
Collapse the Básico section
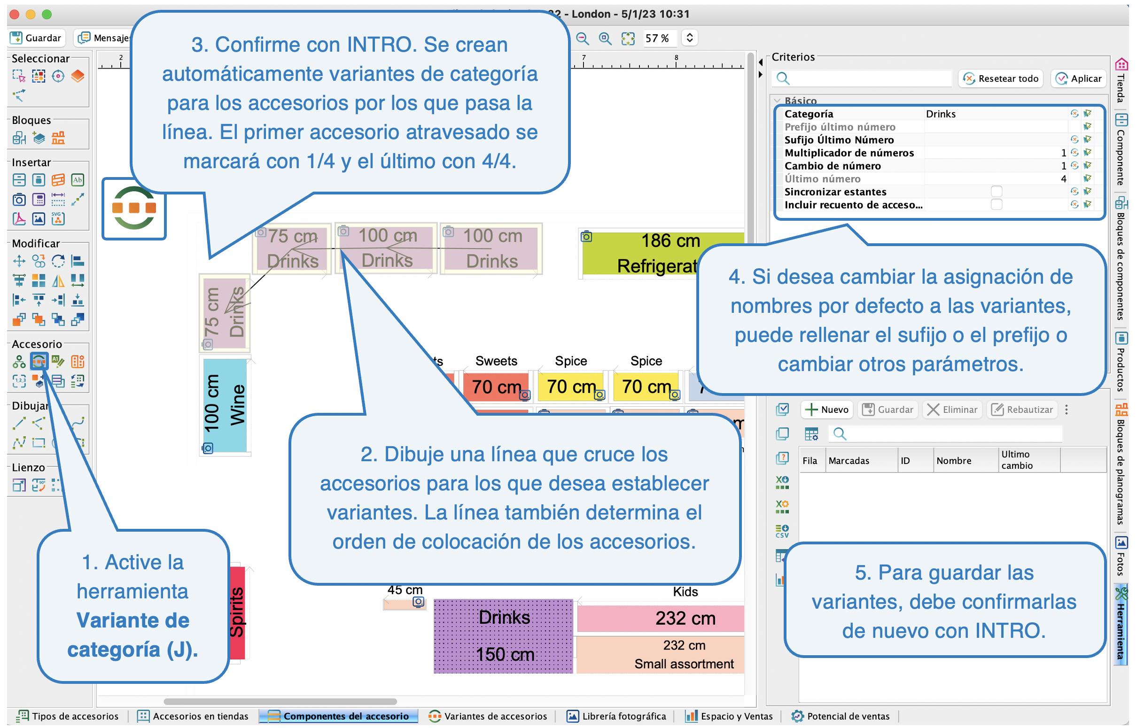pos(777,101)
